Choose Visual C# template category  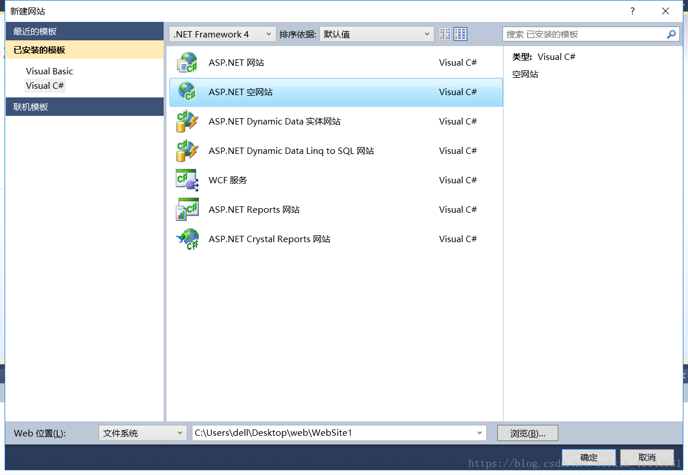coord(45,86)
